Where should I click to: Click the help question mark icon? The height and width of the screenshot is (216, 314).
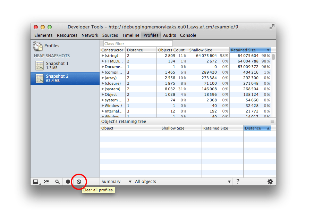click(238, 181)
